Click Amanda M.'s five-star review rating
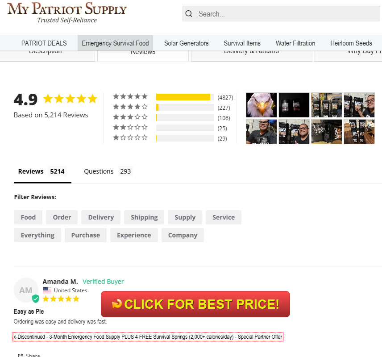 (x=61, y=299)
